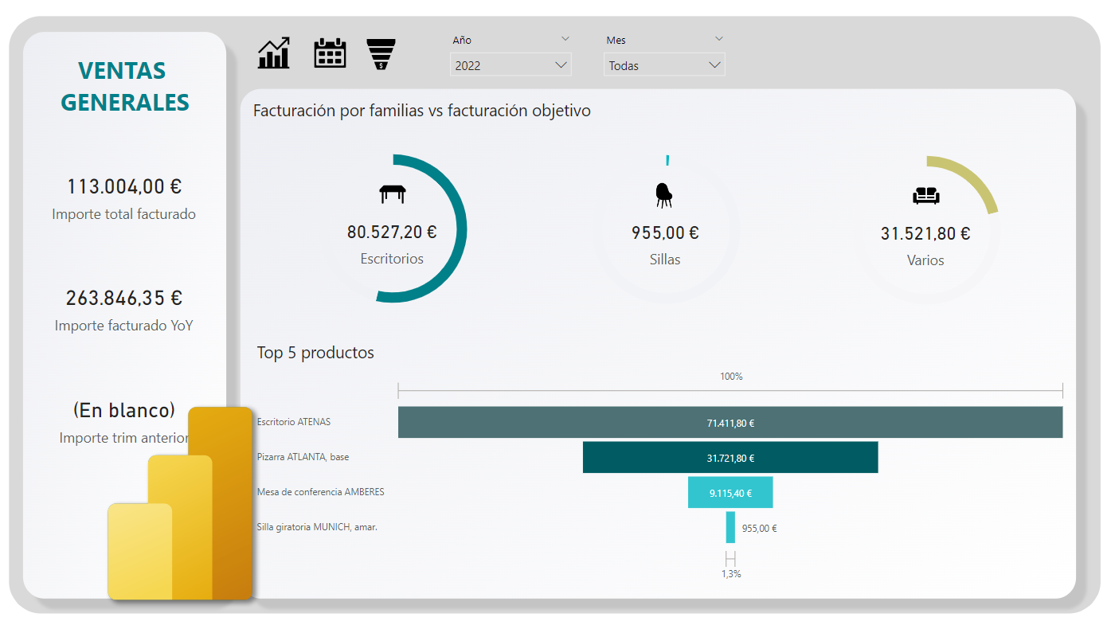
Task: Click the Escritorio ATENAS label
Action: [x=294, y=422]
